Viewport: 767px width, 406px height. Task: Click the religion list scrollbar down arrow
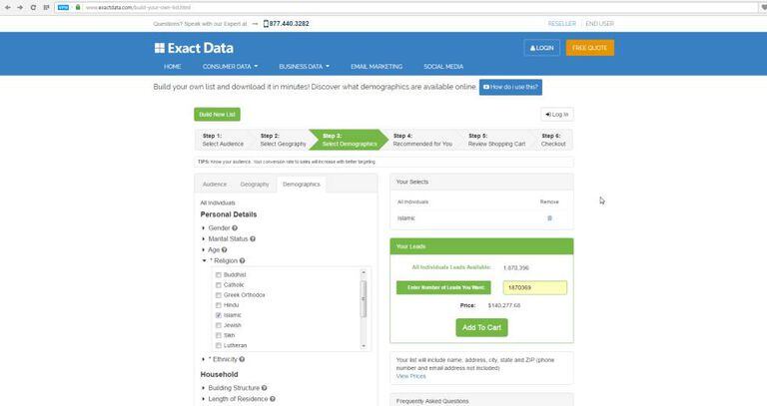pos(365,346)
